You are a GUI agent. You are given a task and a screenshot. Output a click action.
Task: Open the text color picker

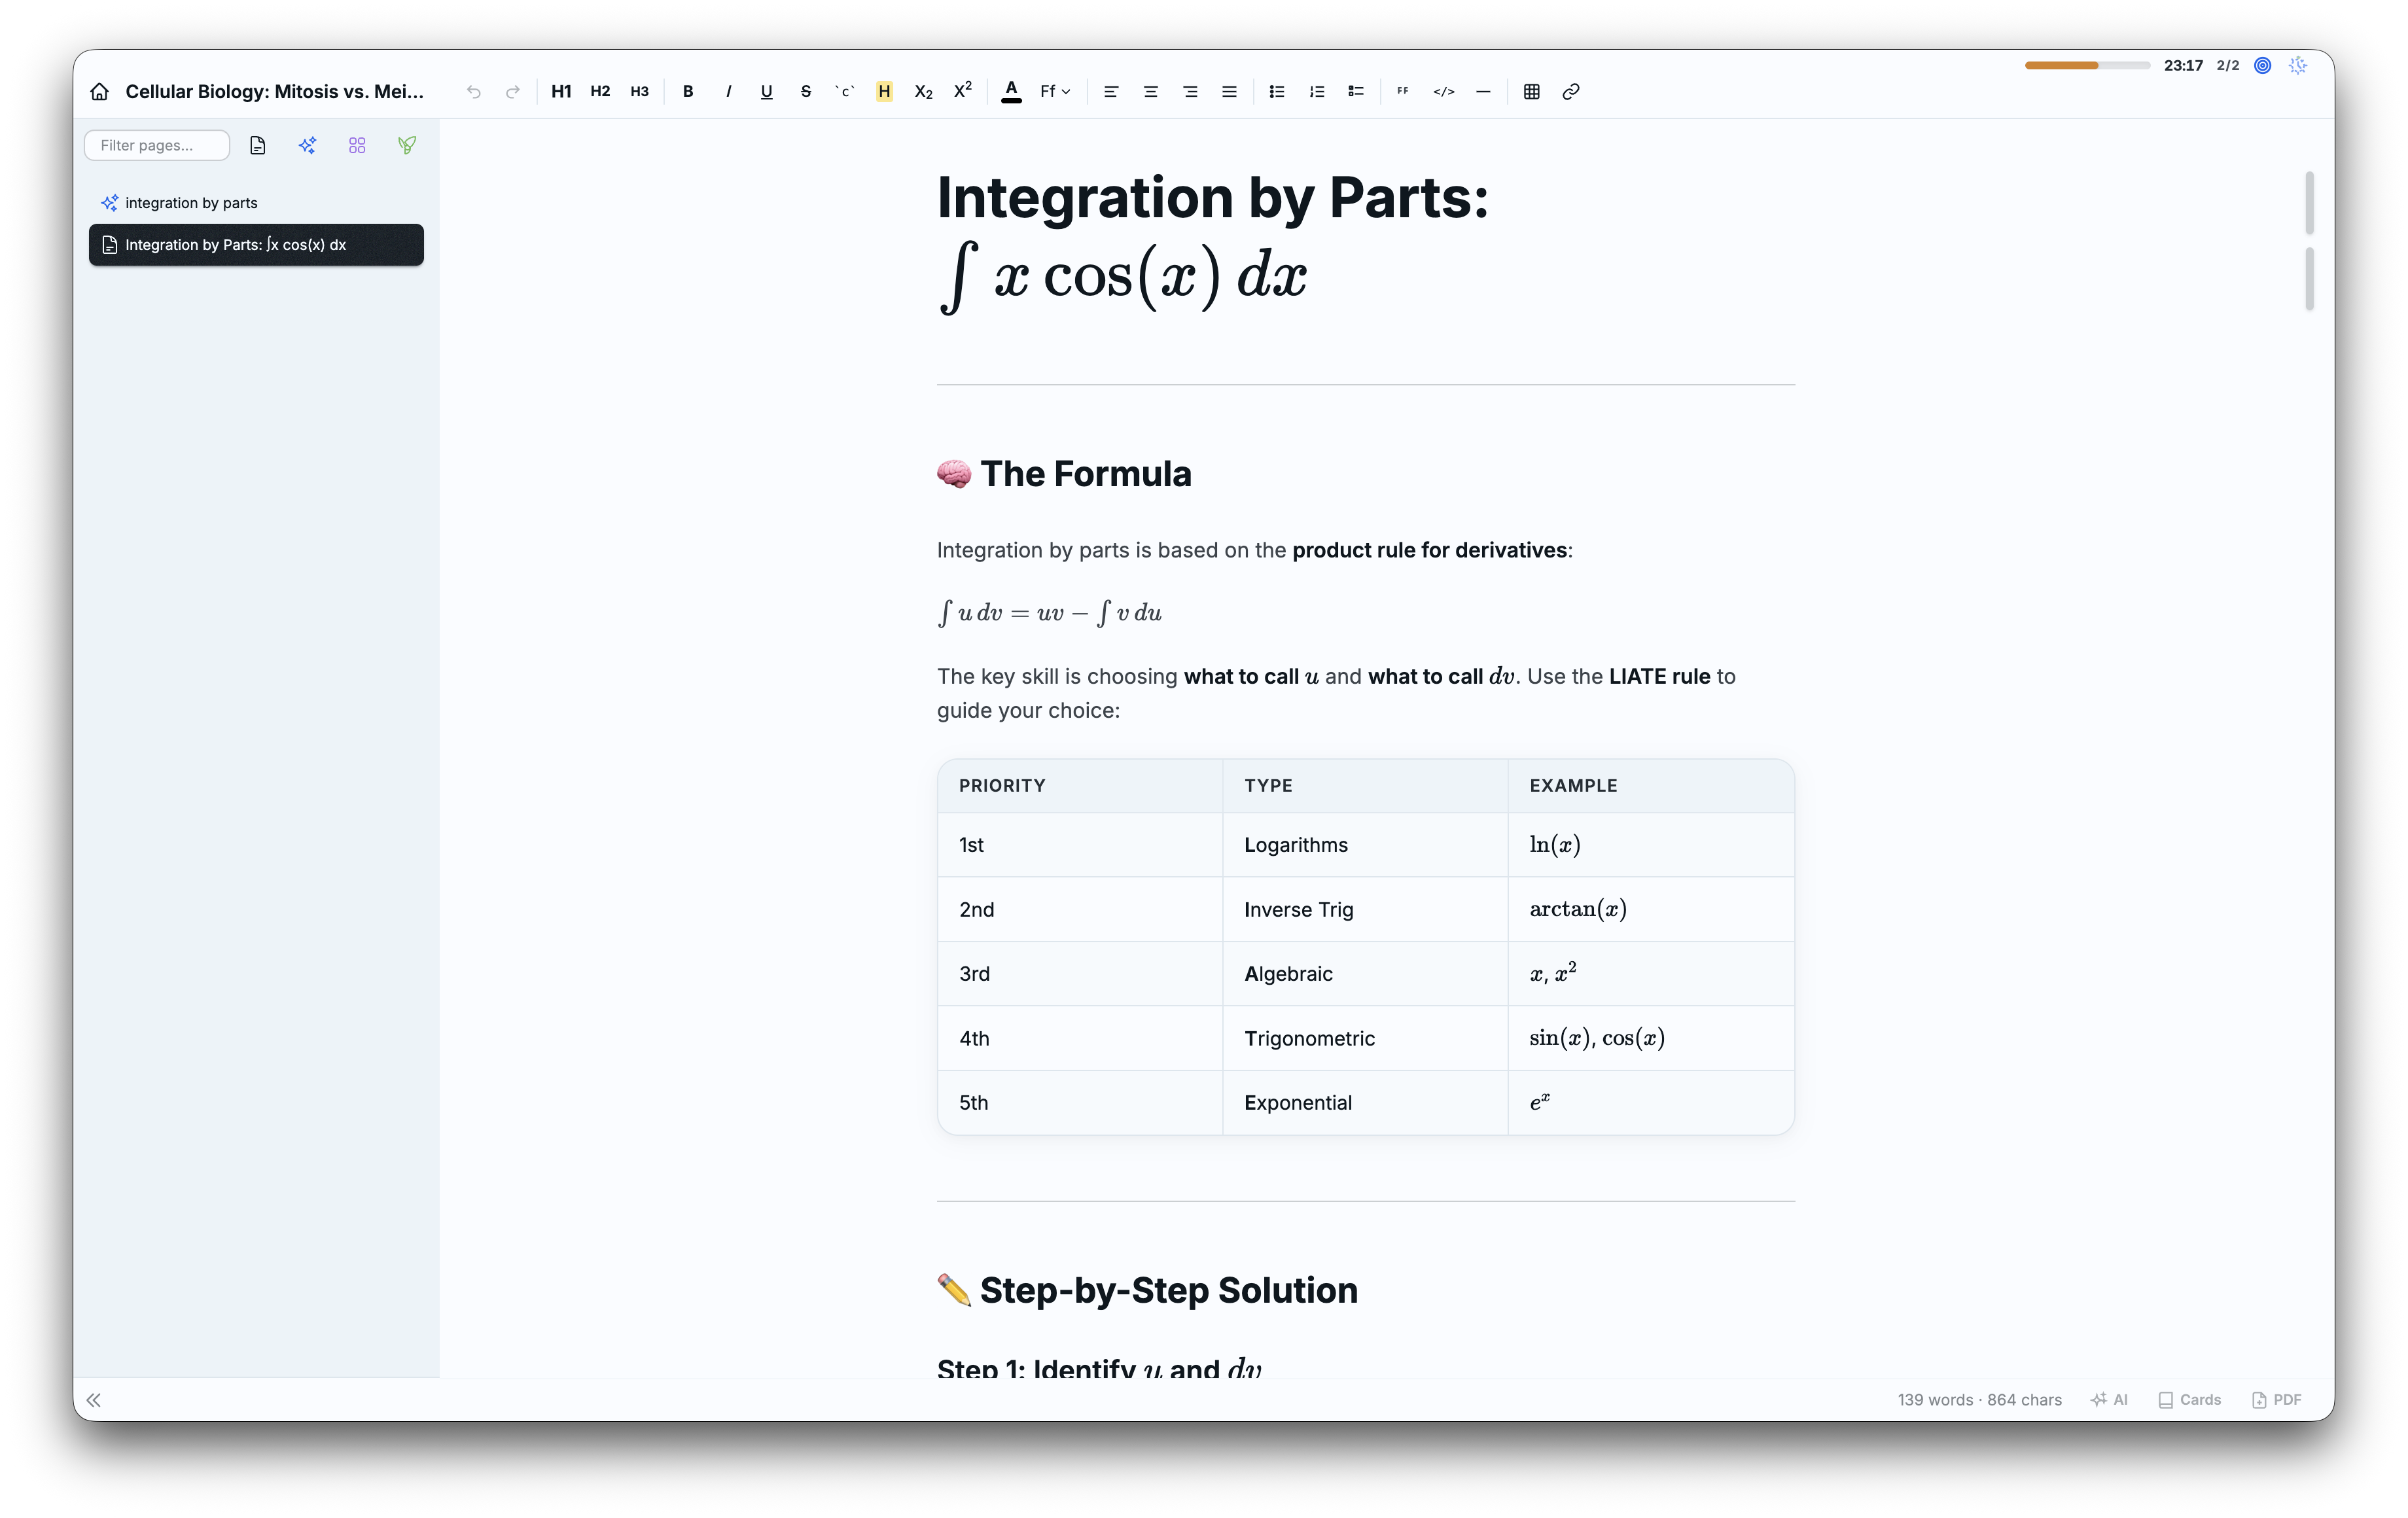(x=1012, y=91)
